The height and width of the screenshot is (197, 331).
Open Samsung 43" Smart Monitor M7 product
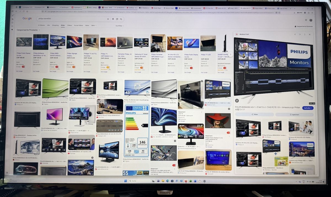coord(141,52)
